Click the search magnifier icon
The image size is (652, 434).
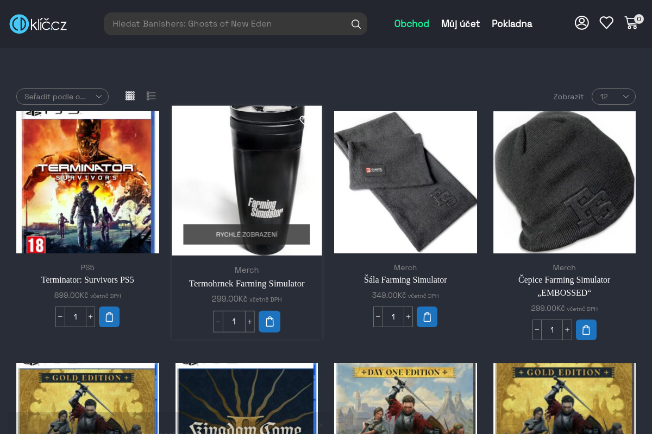(356, 24)
